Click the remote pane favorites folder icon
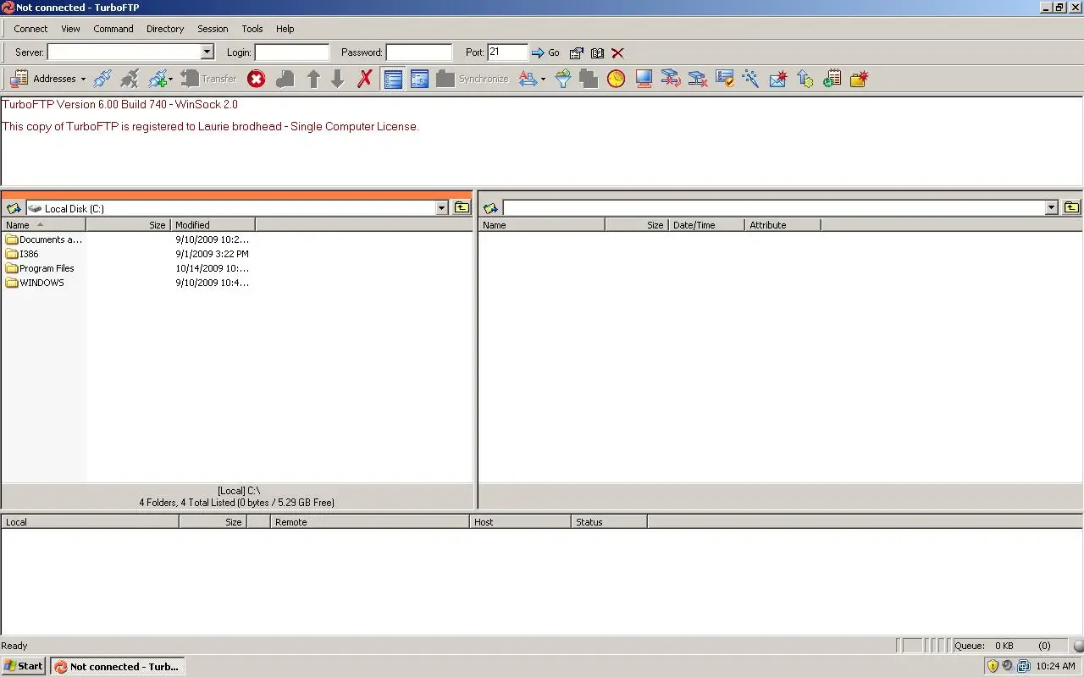The width and height of the screenshot is (1084, 677). (490, 208)
